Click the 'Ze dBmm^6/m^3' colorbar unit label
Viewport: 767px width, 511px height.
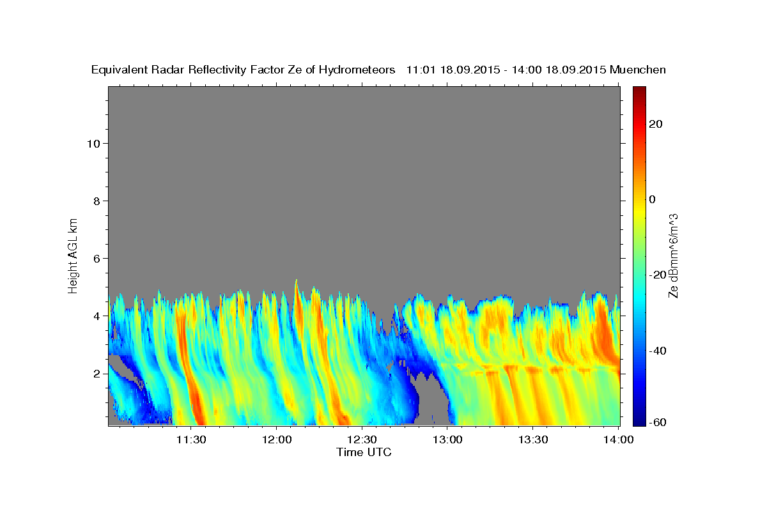click(x=673, y=256)
